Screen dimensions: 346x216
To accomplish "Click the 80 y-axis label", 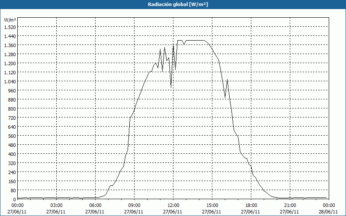I will click(x=13, y=191).
